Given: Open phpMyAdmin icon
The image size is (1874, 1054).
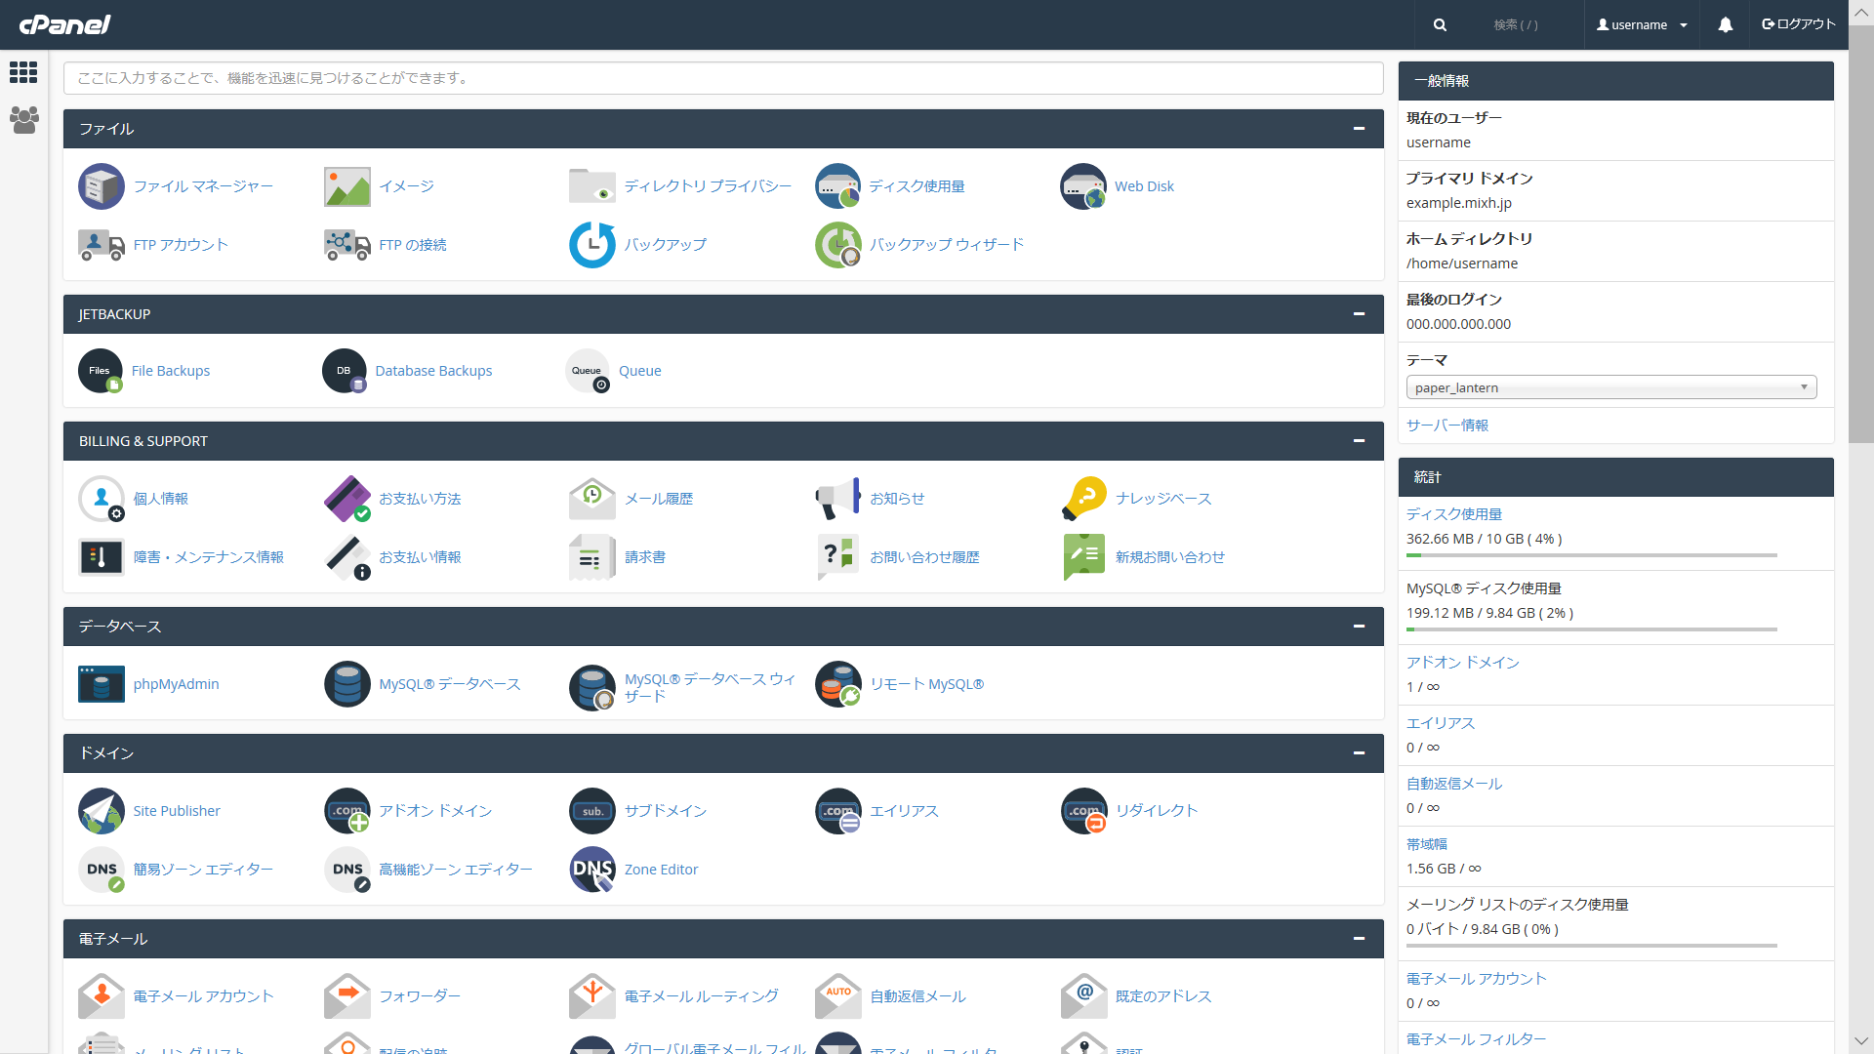Looking at the screenshot, I should pos(102,684).
